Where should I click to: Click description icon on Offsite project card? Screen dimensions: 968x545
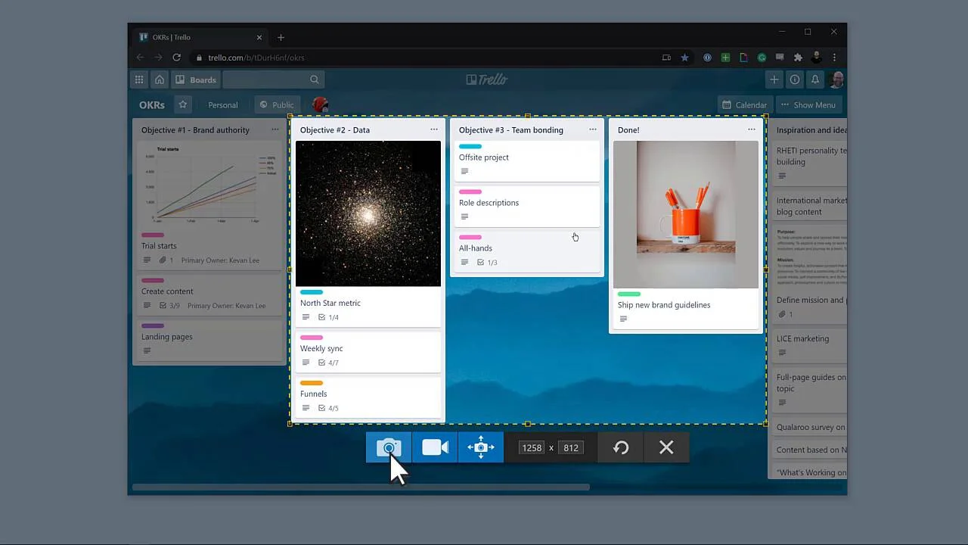(464, 171)
